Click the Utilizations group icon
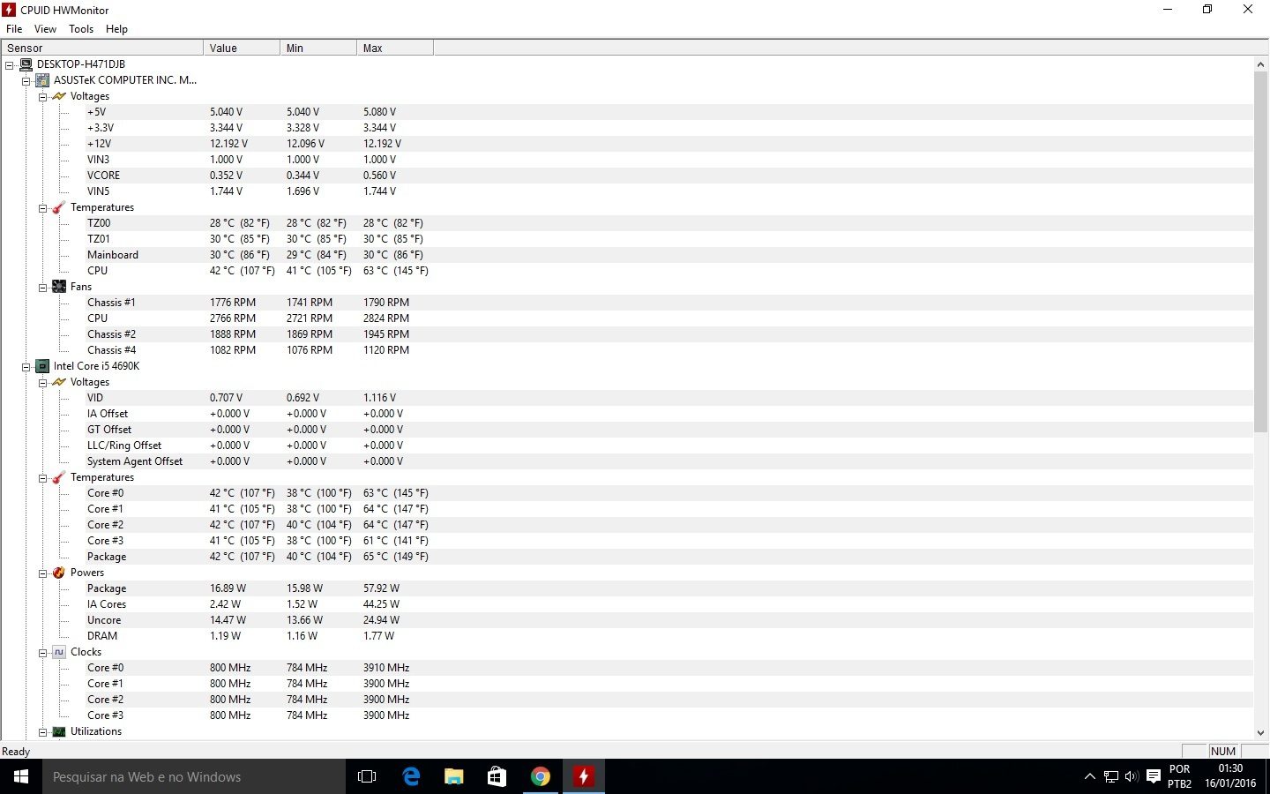The height and width of the screenshot is (794, 1270). (x=59, y=731)
